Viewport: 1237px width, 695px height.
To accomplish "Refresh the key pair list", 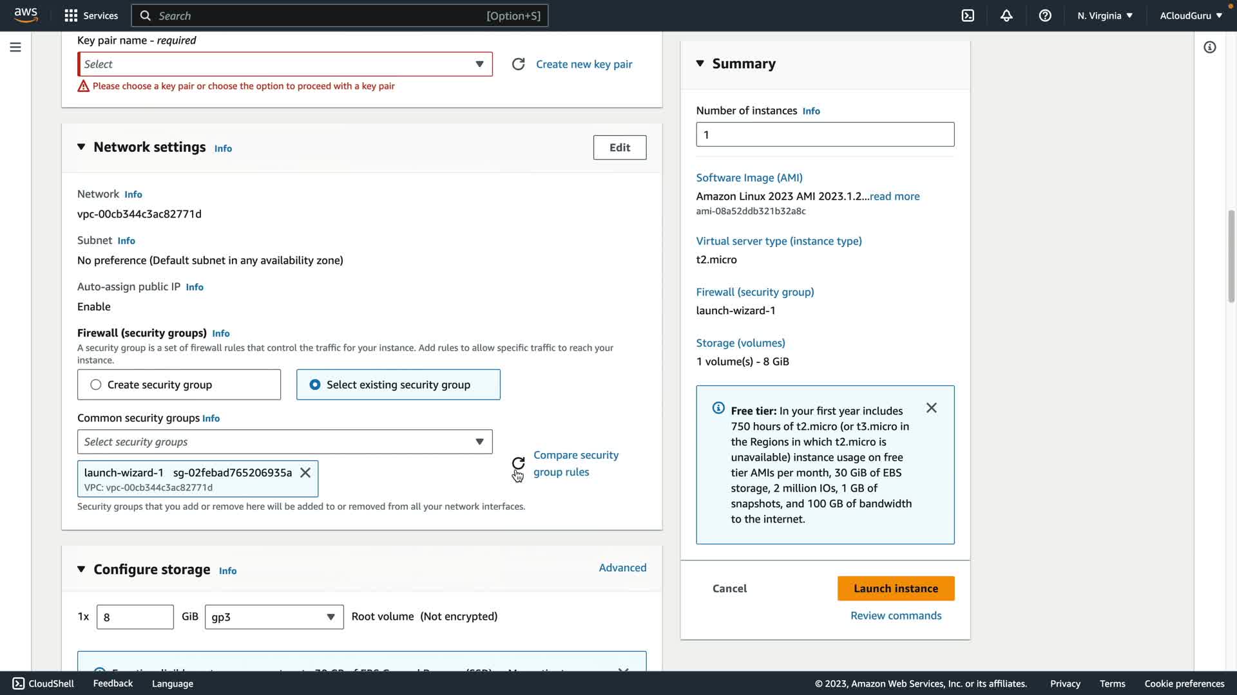I will (x=518, y=64).
